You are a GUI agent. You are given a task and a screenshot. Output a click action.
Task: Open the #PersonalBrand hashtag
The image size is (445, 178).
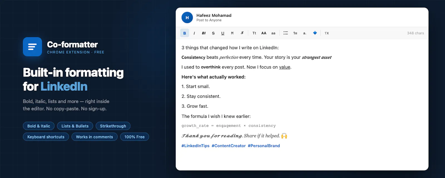pyautogui.click(x=264, y=146)
